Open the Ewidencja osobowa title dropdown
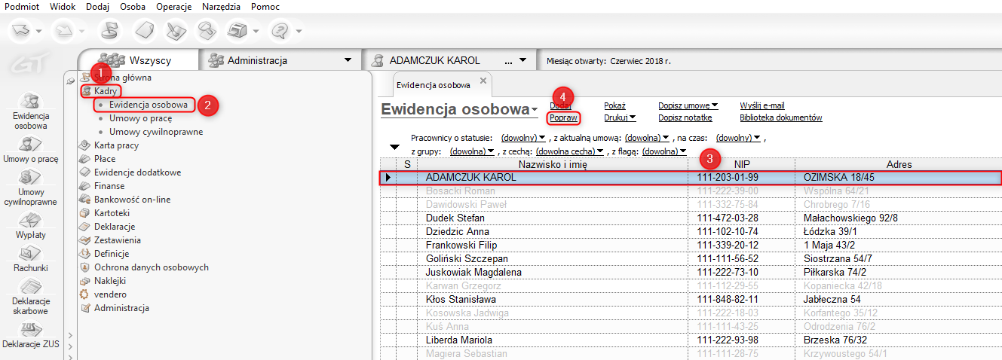 (x=535, y=111)
